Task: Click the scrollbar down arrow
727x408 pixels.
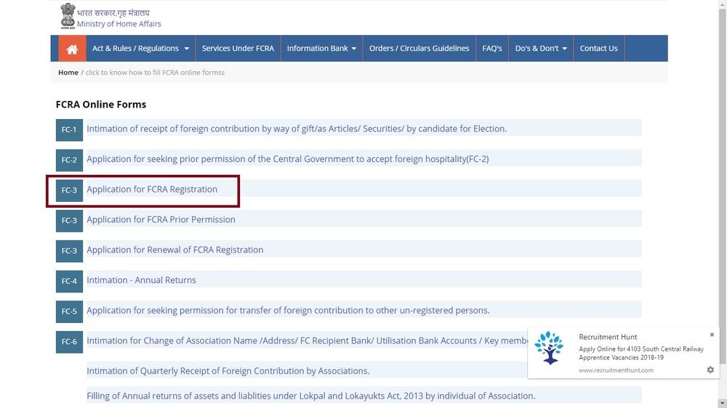Action: pos(723,404)
